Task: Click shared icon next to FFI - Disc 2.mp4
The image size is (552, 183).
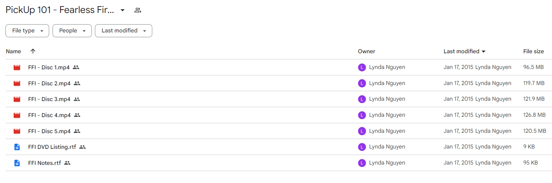Action: point(77,83)
